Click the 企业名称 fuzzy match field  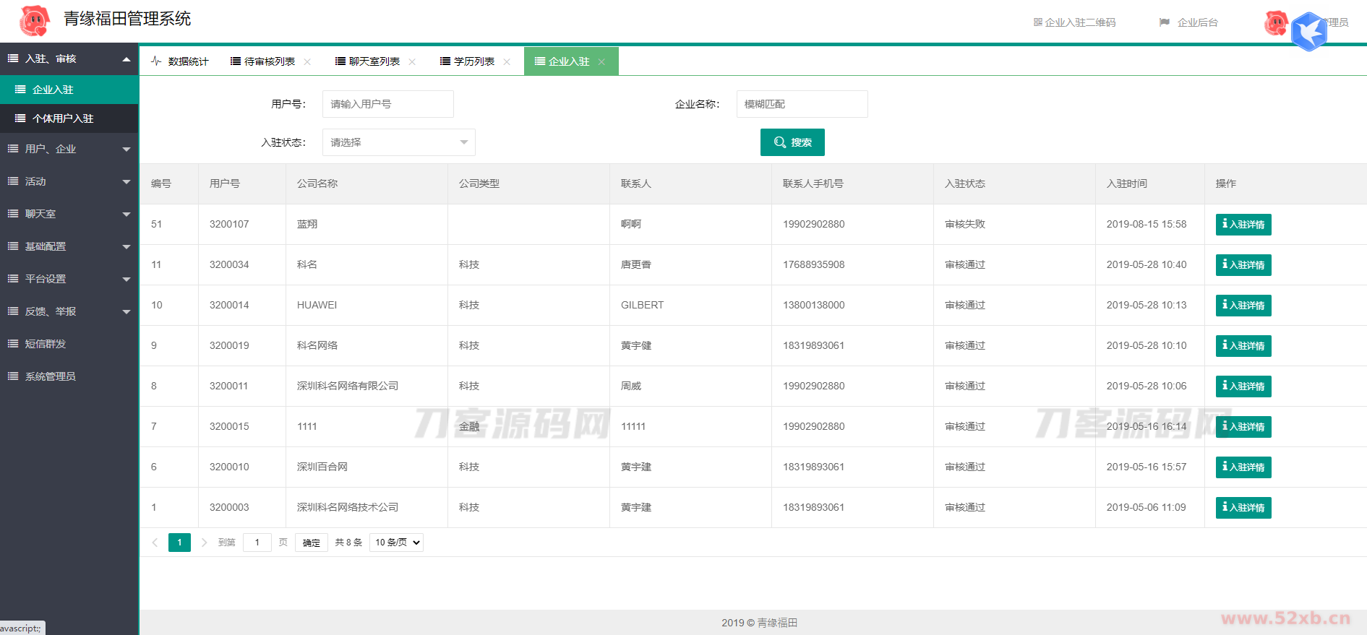click(802, 104)
